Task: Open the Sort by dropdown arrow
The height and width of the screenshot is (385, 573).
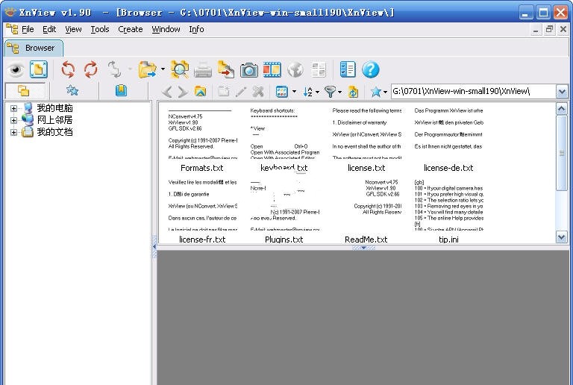Action: pyautogui.click(x=317, y=92)
